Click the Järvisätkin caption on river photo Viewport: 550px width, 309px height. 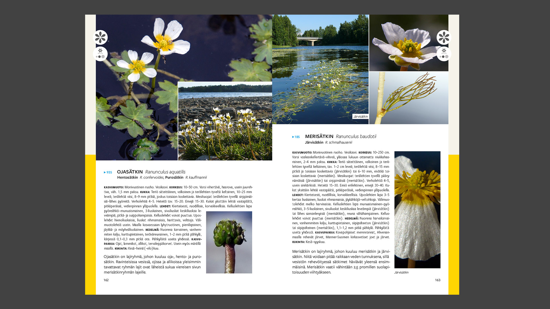click(360, 117)
